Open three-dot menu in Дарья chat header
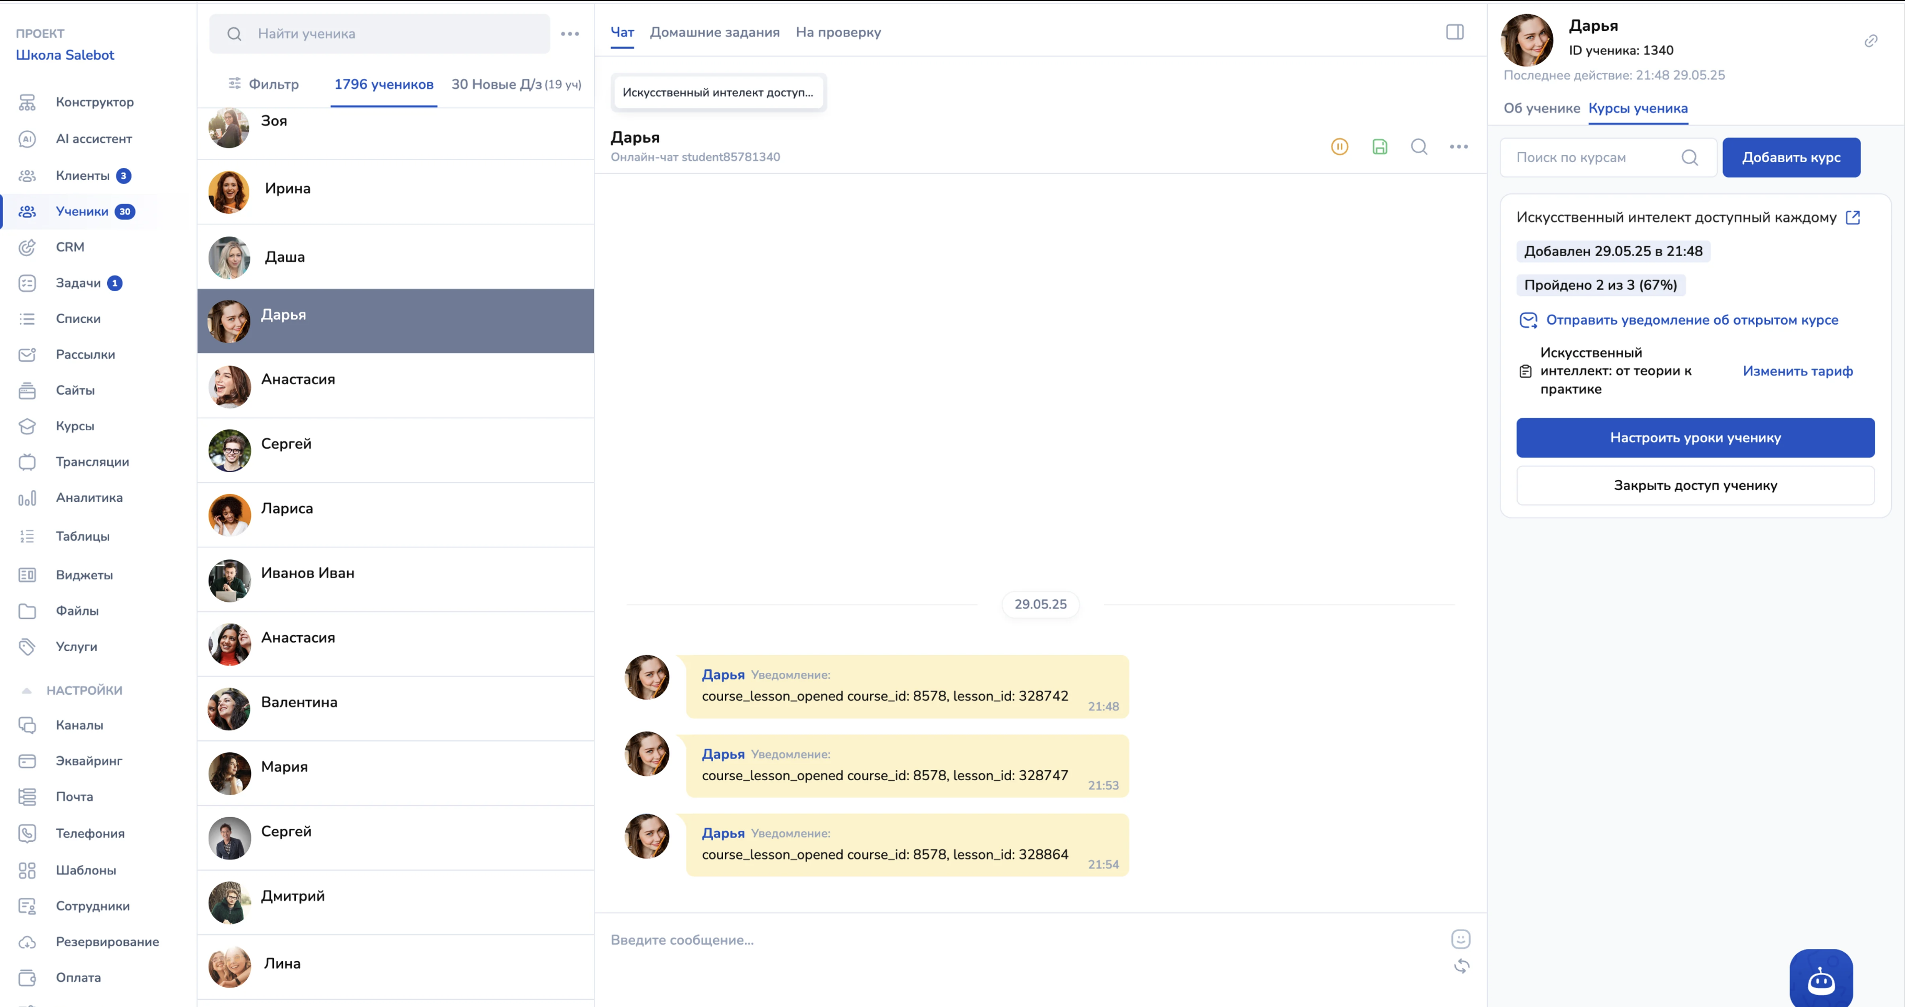Screen dimensions: 1905x1007 click(1459, 146)
